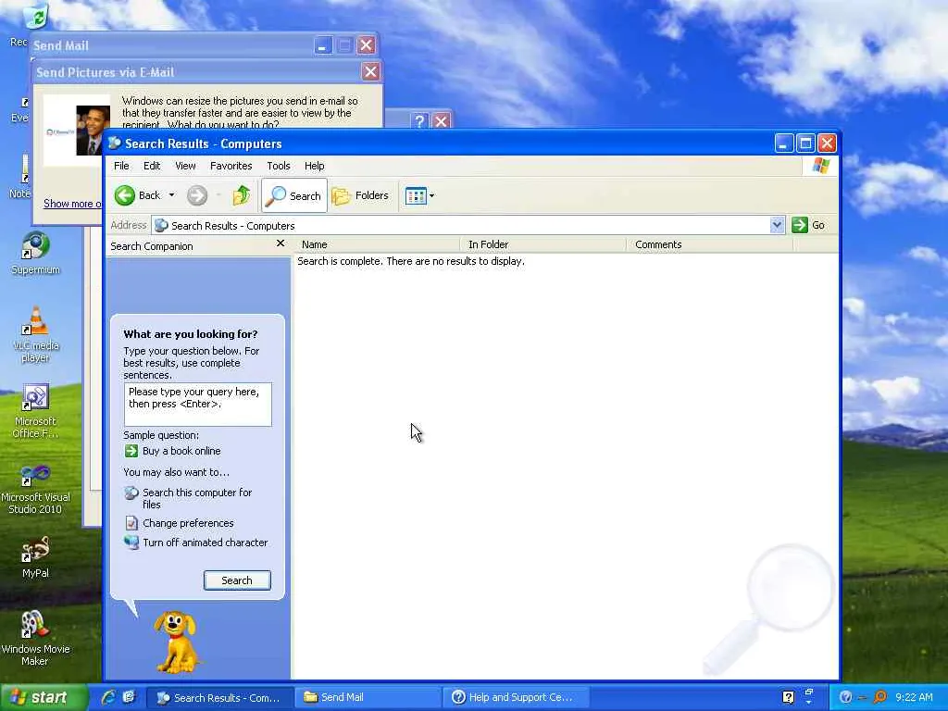The width and height of the screenshot is (948, 711).
Task: Click the tray help question-mark icon
Action: coord(789,698)
